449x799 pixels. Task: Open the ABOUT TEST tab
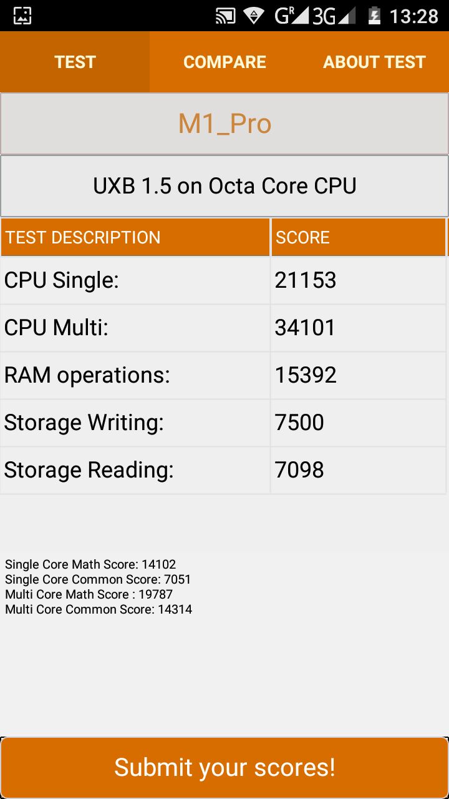[374, 62]
